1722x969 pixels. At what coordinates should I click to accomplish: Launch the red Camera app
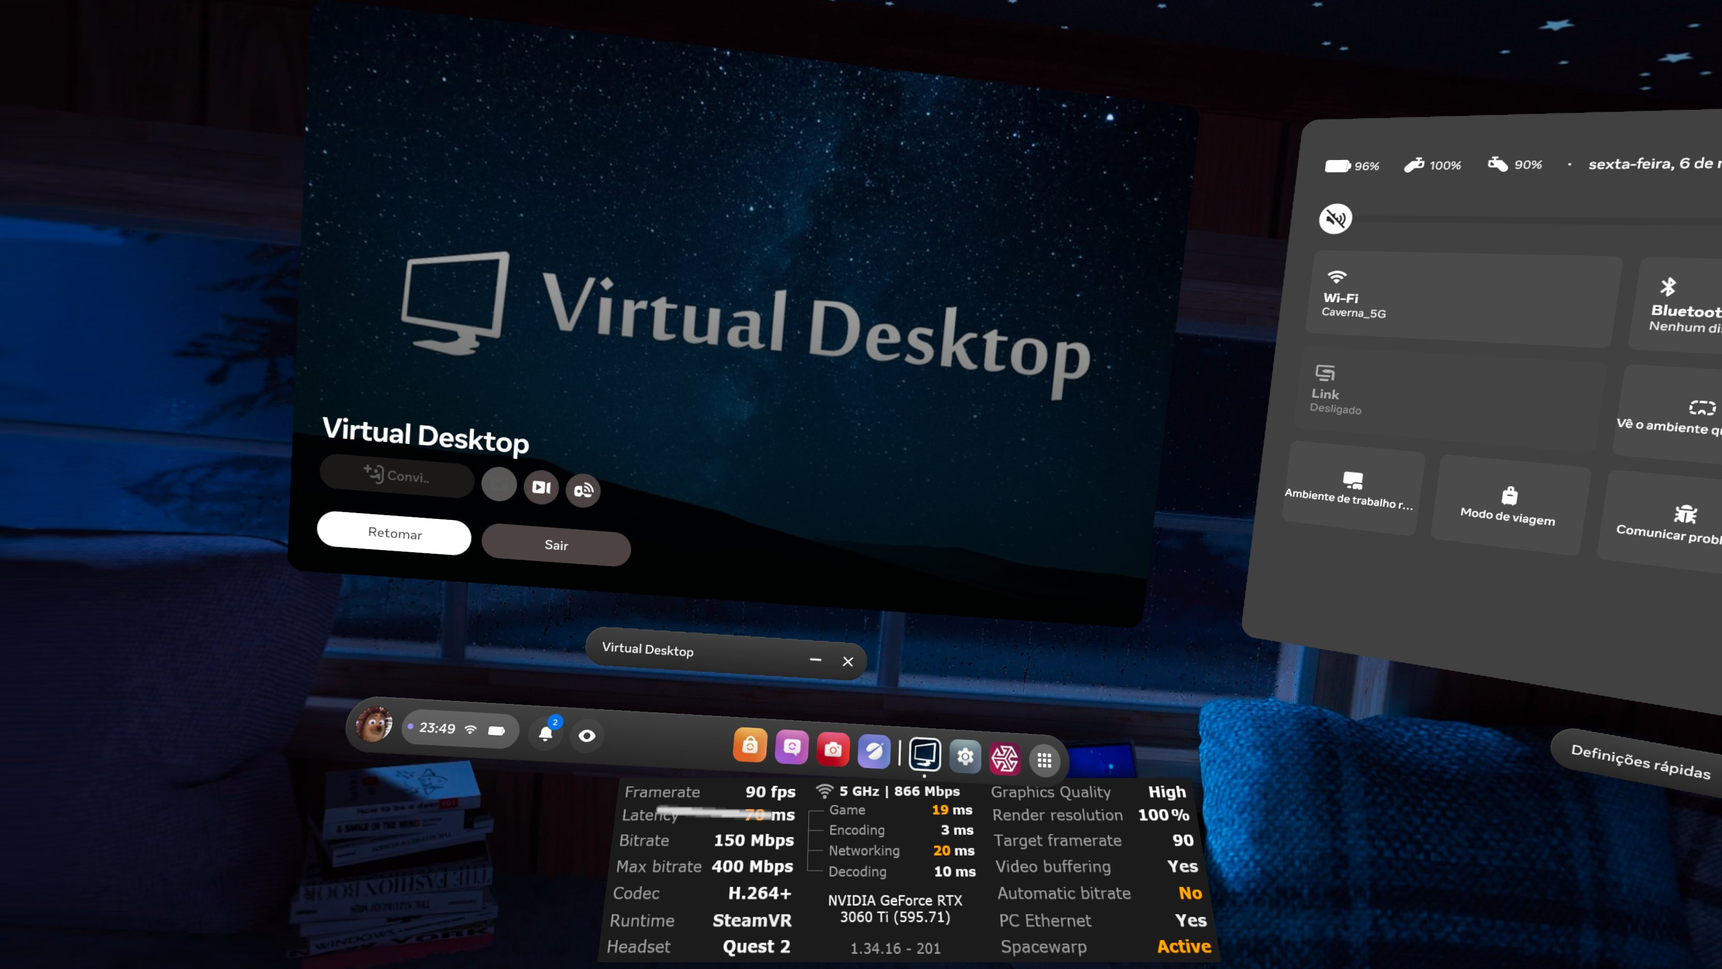pyautogui.click(x=833, y=750)
